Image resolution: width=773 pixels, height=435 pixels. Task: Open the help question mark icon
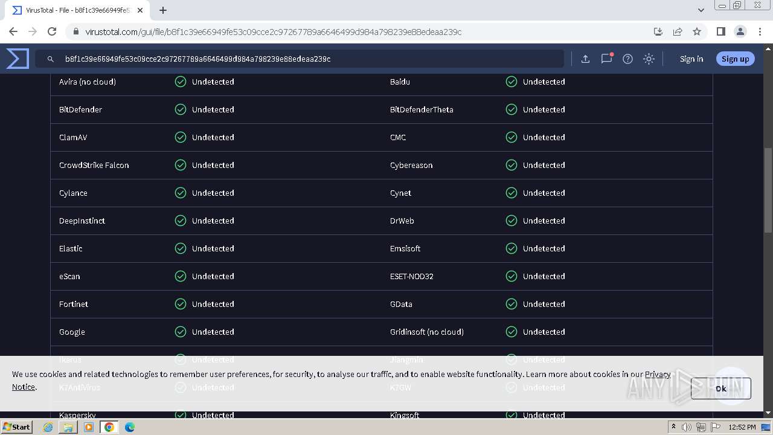tap(627, 59)
